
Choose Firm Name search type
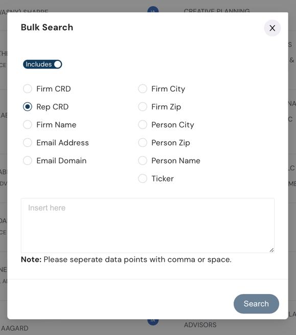click(x=28, y=125)
